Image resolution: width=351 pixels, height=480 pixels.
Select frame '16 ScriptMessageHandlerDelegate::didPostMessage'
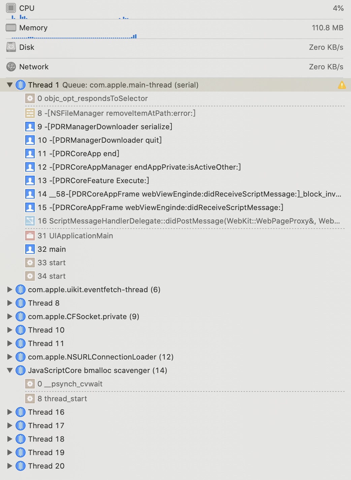(189, 221)
